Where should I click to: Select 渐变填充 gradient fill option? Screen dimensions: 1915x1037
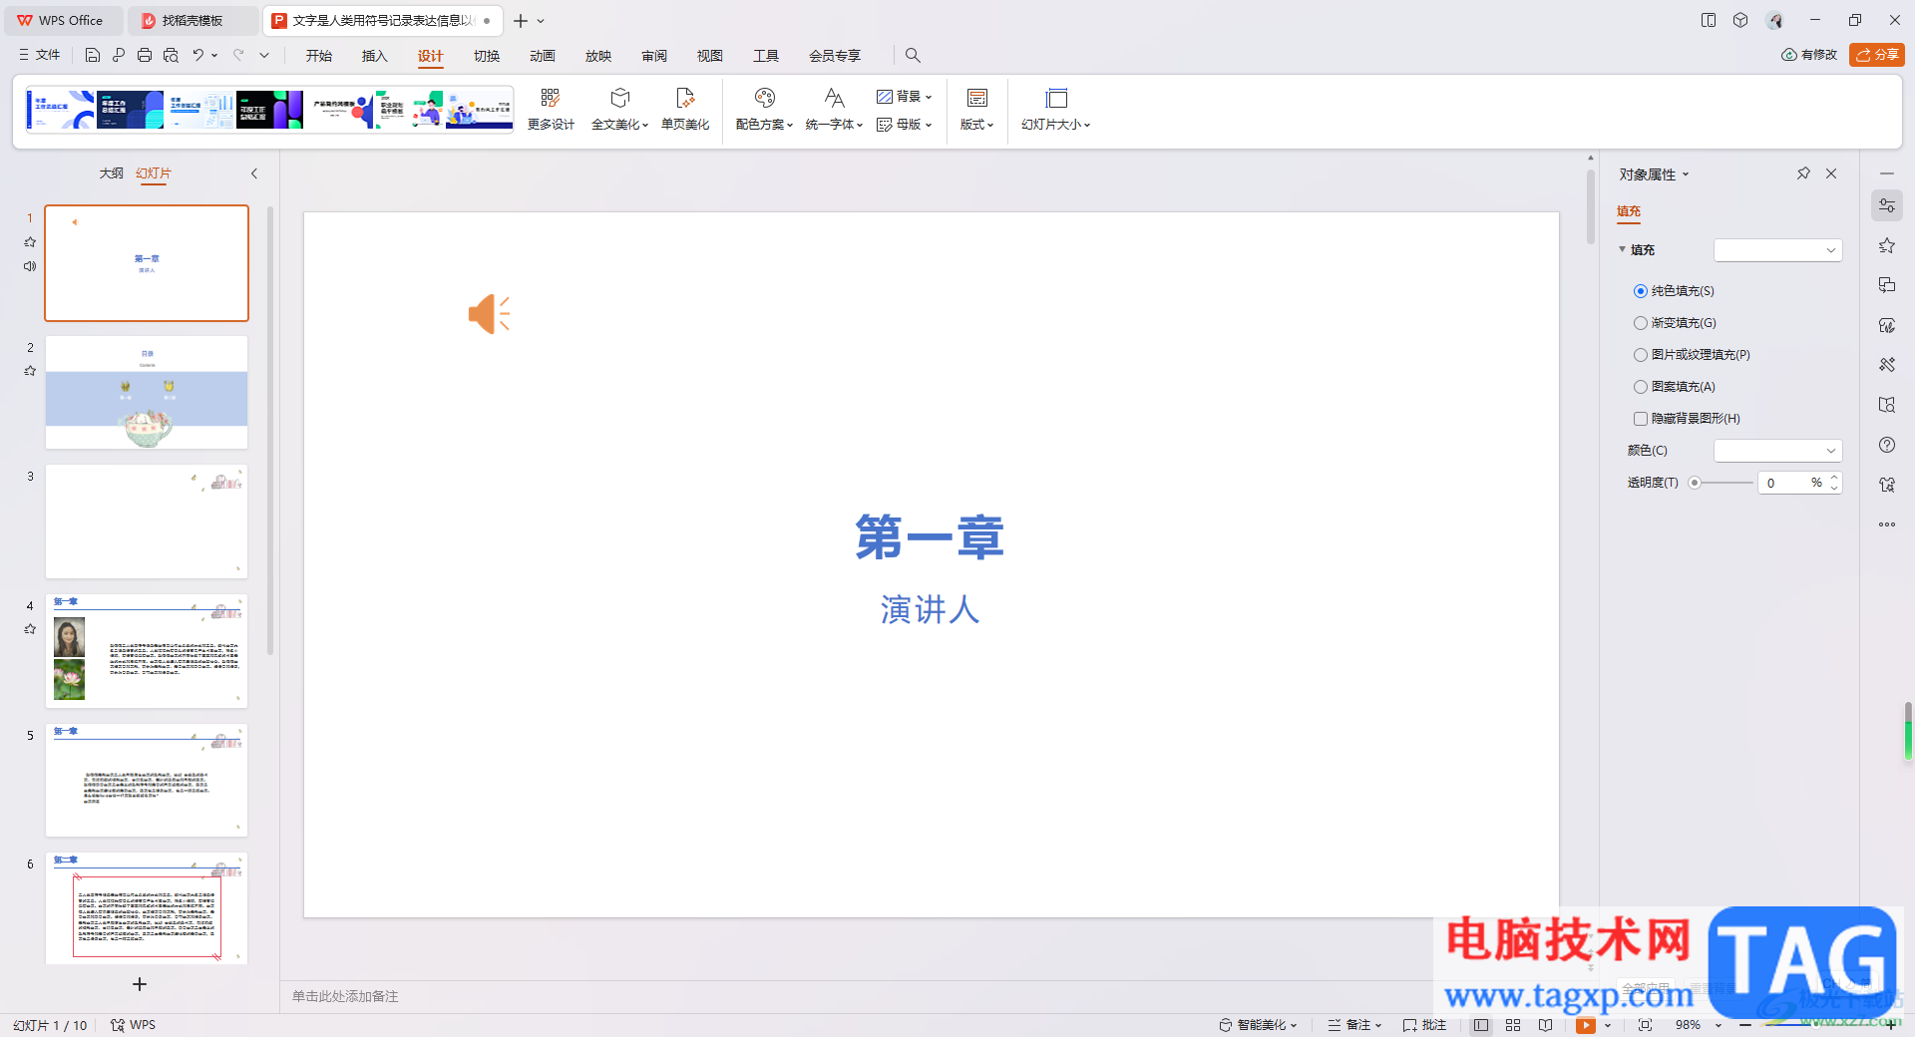(x=1675, y=323)
